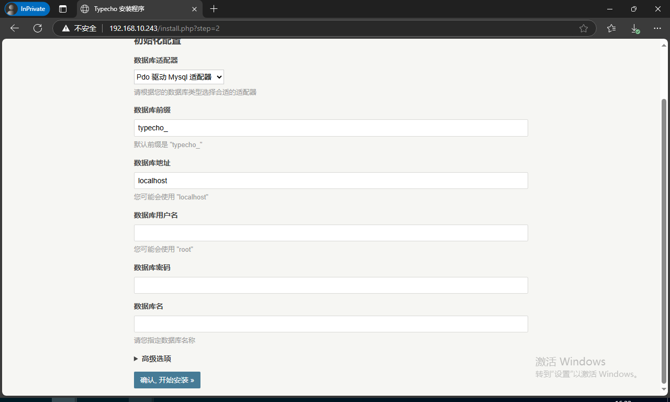
Task: Click the InPrivate profile badge
Action: [x=27, y=9]
